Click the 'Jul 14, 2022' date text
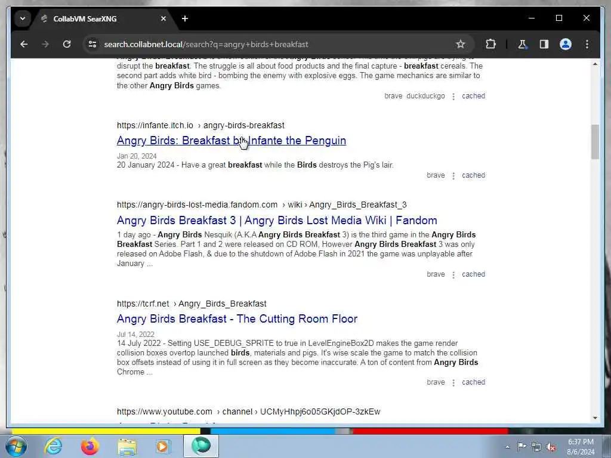The image size is (611, 458). 135,335
